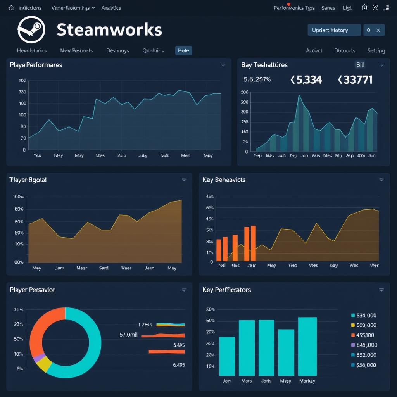
Task: Close the Updart history panel with X
Action: point(378,30)
